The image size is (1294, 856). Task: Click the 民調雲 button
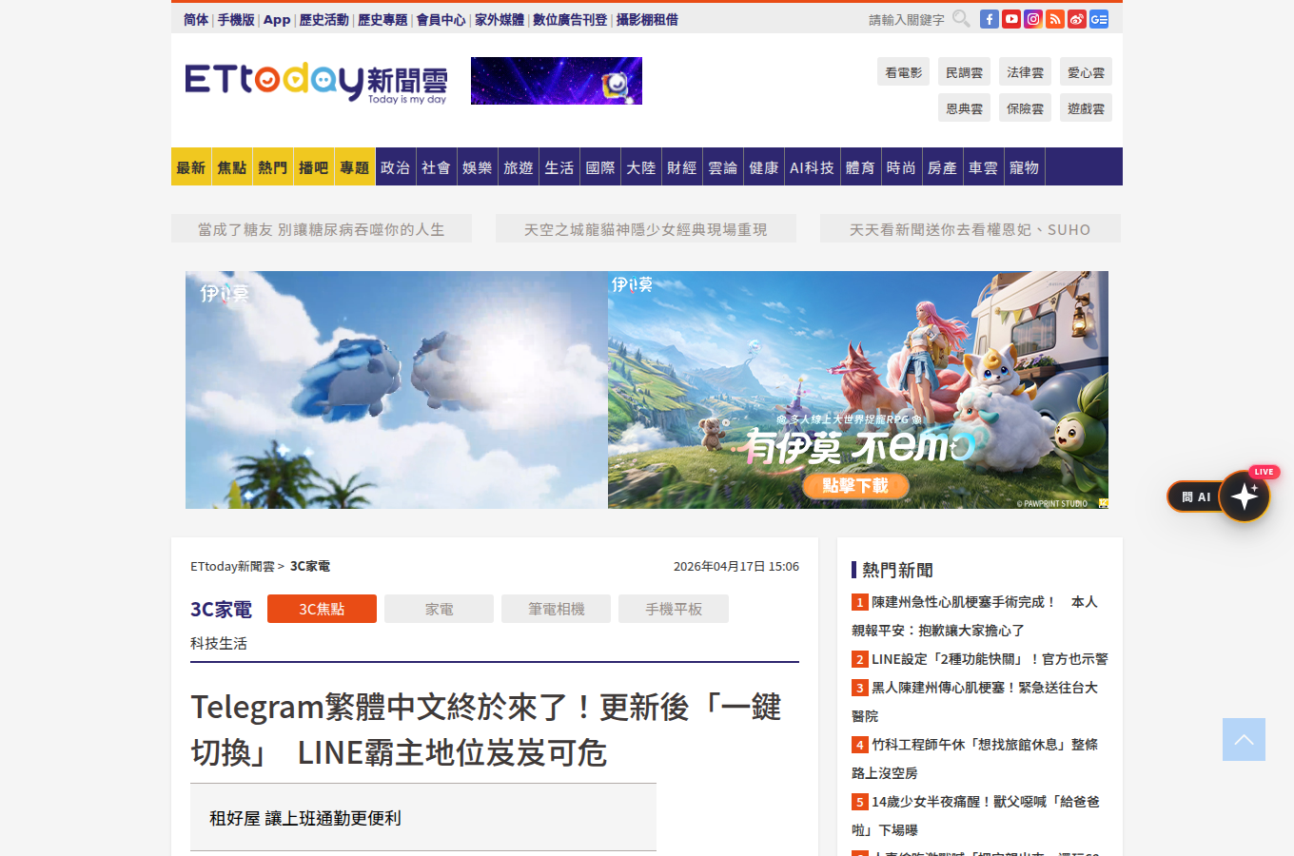(x=964, y=72)
